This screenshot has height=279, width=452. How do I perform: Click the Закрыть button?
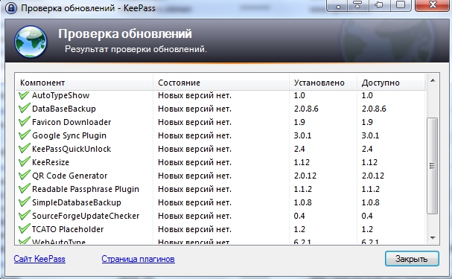coord(412,259)
